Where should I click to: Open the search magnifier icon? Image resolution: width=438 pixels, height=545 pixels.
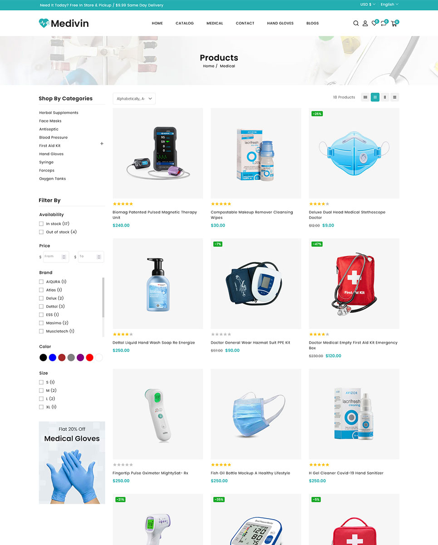point(356,23)
